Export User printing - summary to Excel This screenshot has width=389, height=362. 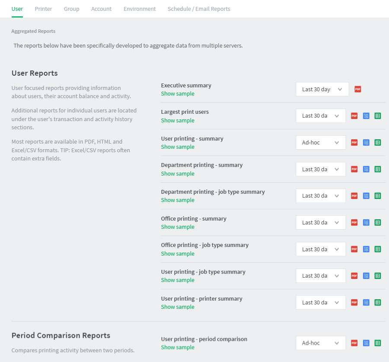(378, 143)
